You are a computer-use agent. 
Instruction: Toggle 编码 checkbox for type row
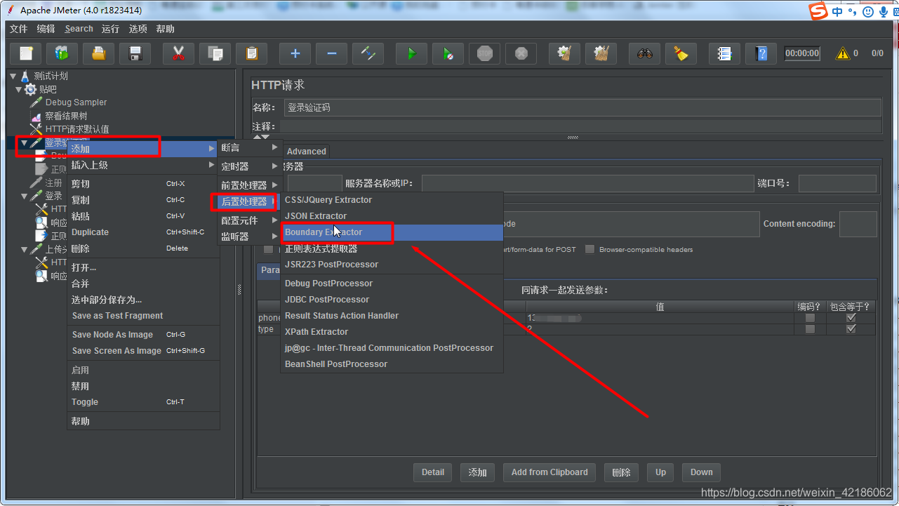pyautogui.click(x=811, y=329)
